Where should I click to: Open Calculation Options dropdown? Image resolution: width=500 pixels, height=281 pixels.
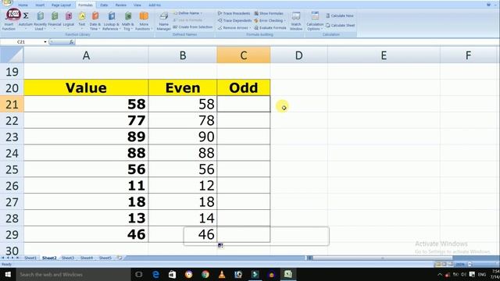[x=315, y=21]
